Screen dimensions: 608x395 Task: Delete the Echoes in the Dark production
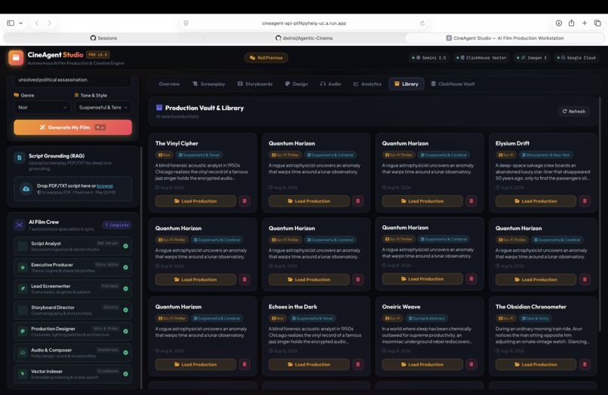[358, 364]
